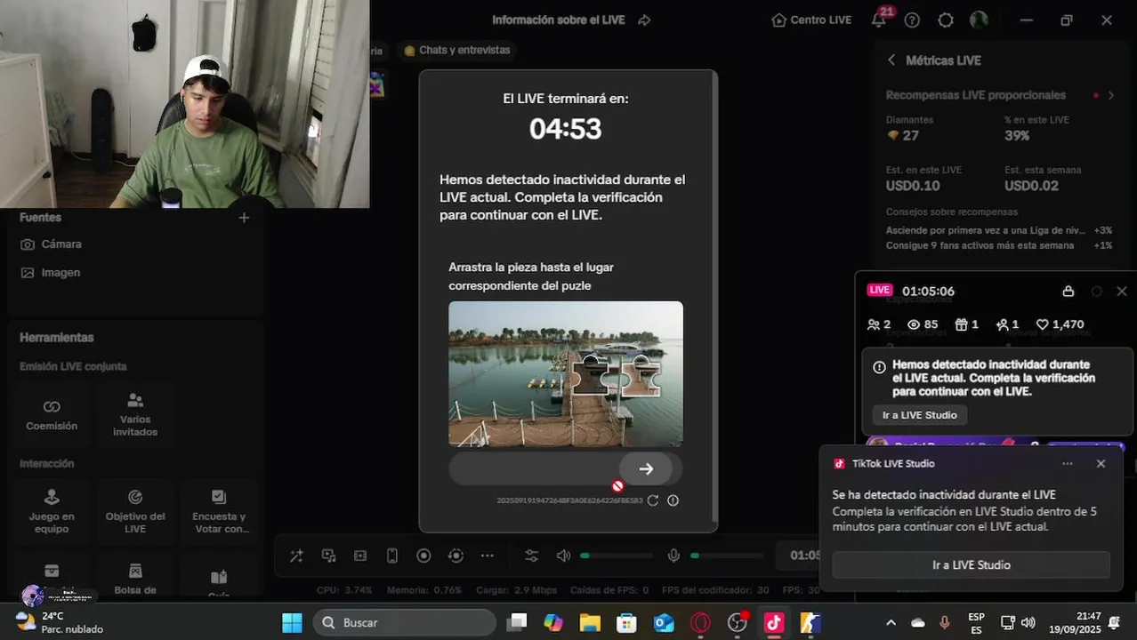Viewport: 1137px width, 640px height.
Task: Open the audio mixer sliders icon
Action: pos(531,556)
